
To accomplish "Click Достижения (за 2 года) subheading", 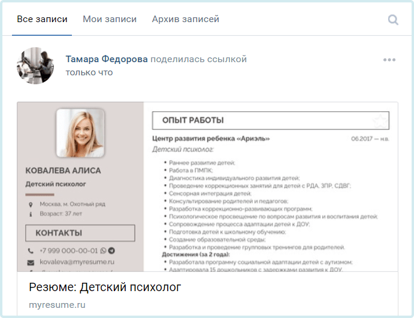I will coord(196,255).
